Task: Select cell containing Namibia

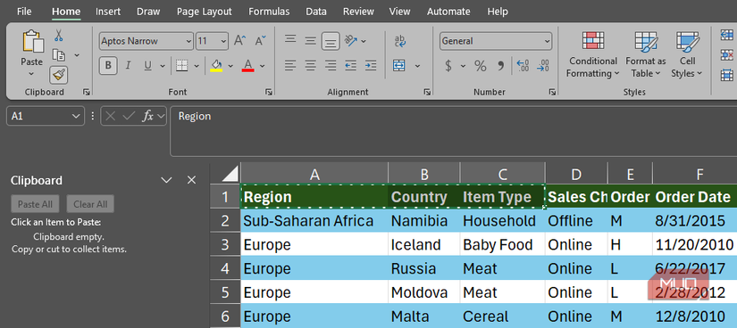Action: pos(424,220)
